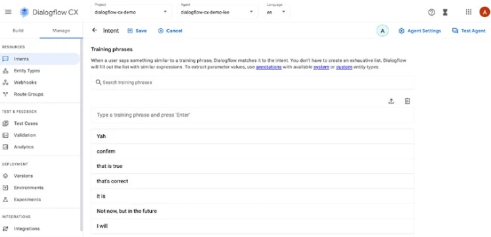This screenshot has height=237, width=491.
Task: Click the Environments sidebar icon
Action: click(x=5, y=188)
